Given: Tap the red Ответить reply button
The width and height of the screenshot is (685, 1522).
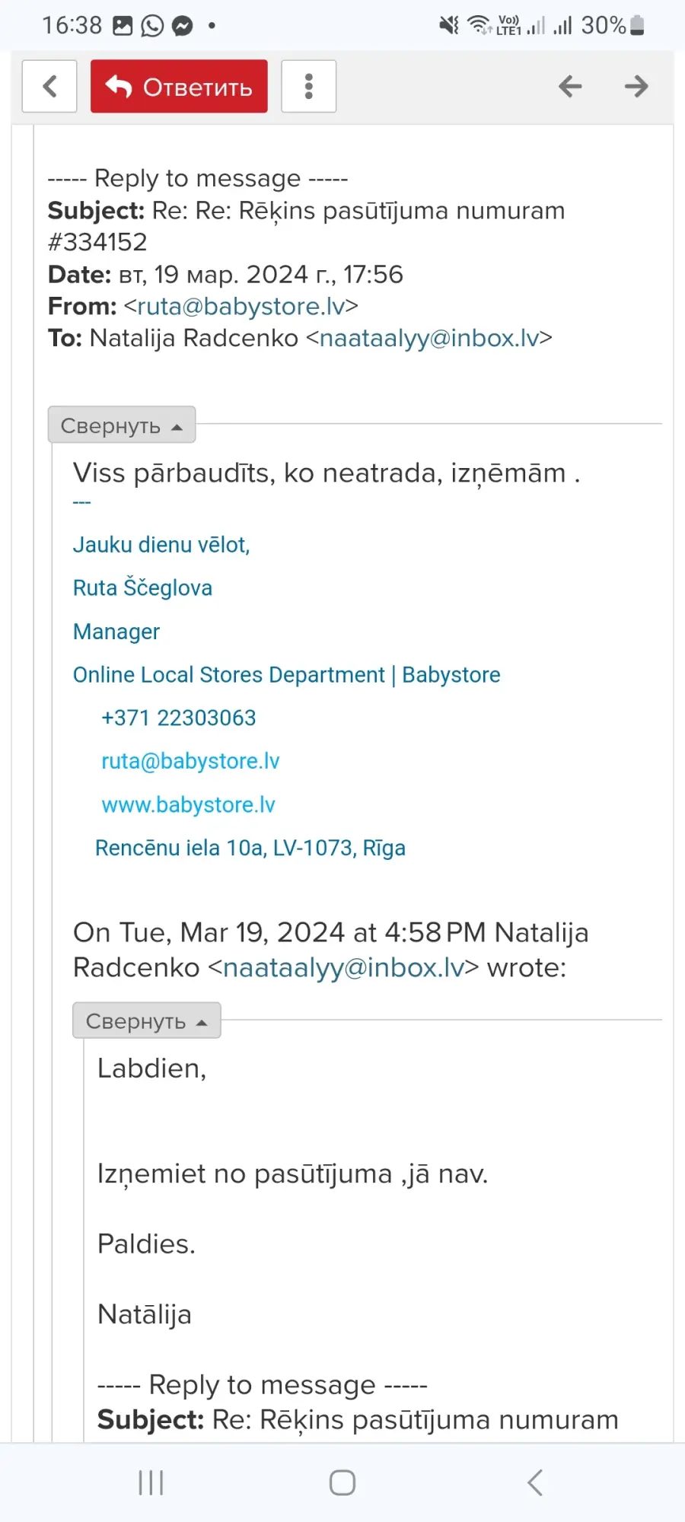Looking at the screenshot, I should pos(179,86).
